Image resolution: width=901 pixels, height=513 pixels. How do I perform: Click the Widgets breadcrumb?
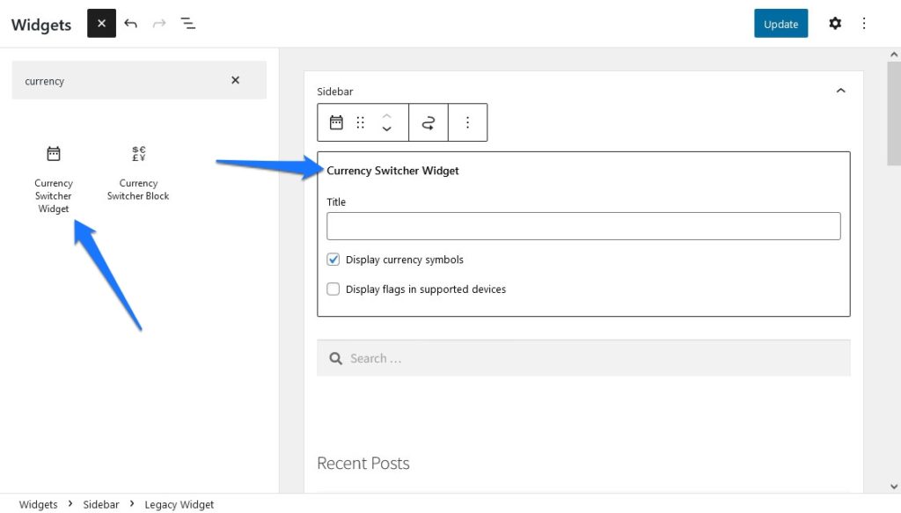[x=38, y=504]
